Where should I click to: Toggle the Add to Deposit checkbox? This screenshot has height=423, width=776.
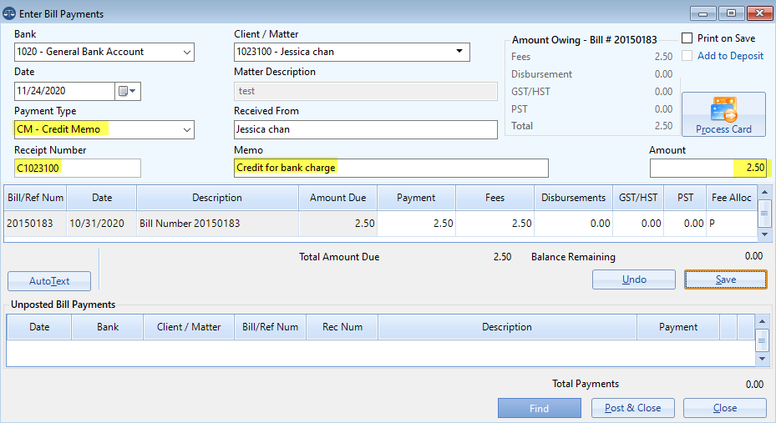click(x=687, y=55)
